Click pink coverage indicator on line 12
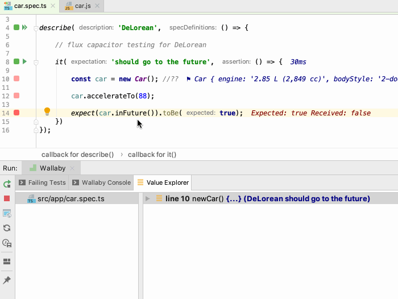 coord(16,95)
